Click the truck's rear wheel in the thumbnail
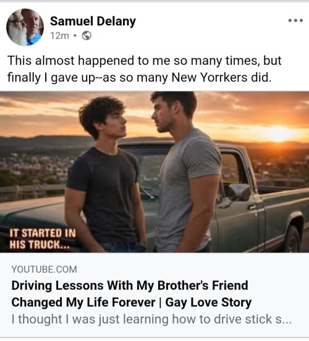Screen dimensions: 309x341 (x=292, y=239)
